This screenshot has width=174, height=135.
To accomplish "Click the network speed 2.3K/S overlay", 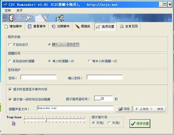I will click(149, 109).
